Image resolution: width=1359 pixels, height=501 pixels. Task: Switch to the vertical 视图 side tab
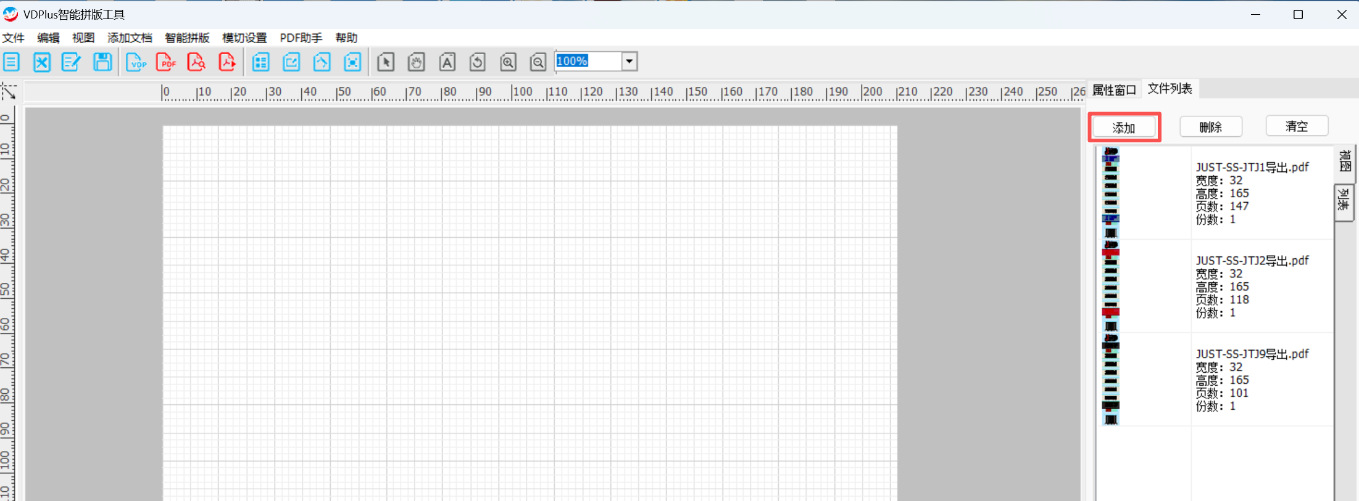[1344, 161]
